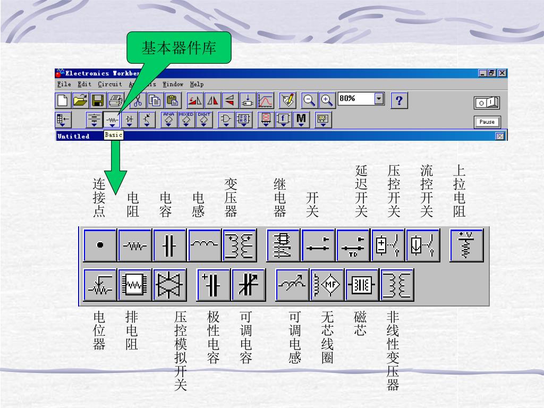Zoom out with the minus magnifier
Image resolution: width=544 pixels, height=408 pixels.
click(x=309, y=100)
